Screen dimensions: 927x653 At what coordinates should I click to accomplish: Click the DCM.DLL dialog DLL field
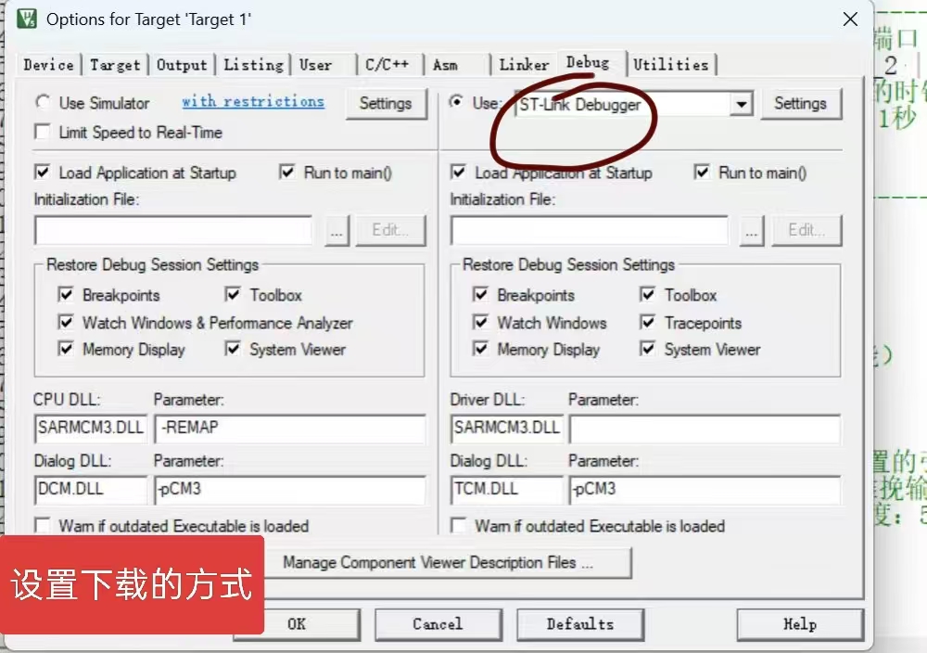pyautogui.click(x=91, y=490)
